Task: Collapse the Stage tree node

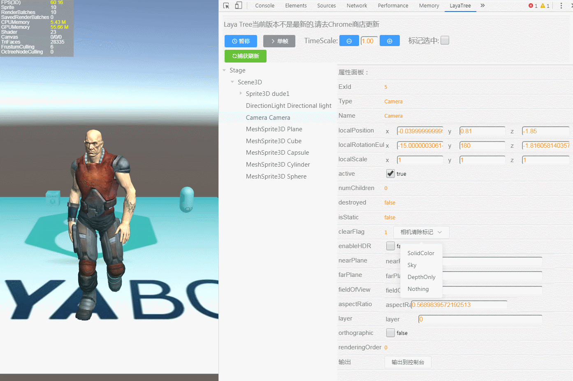Action: (x=224, y=70)
